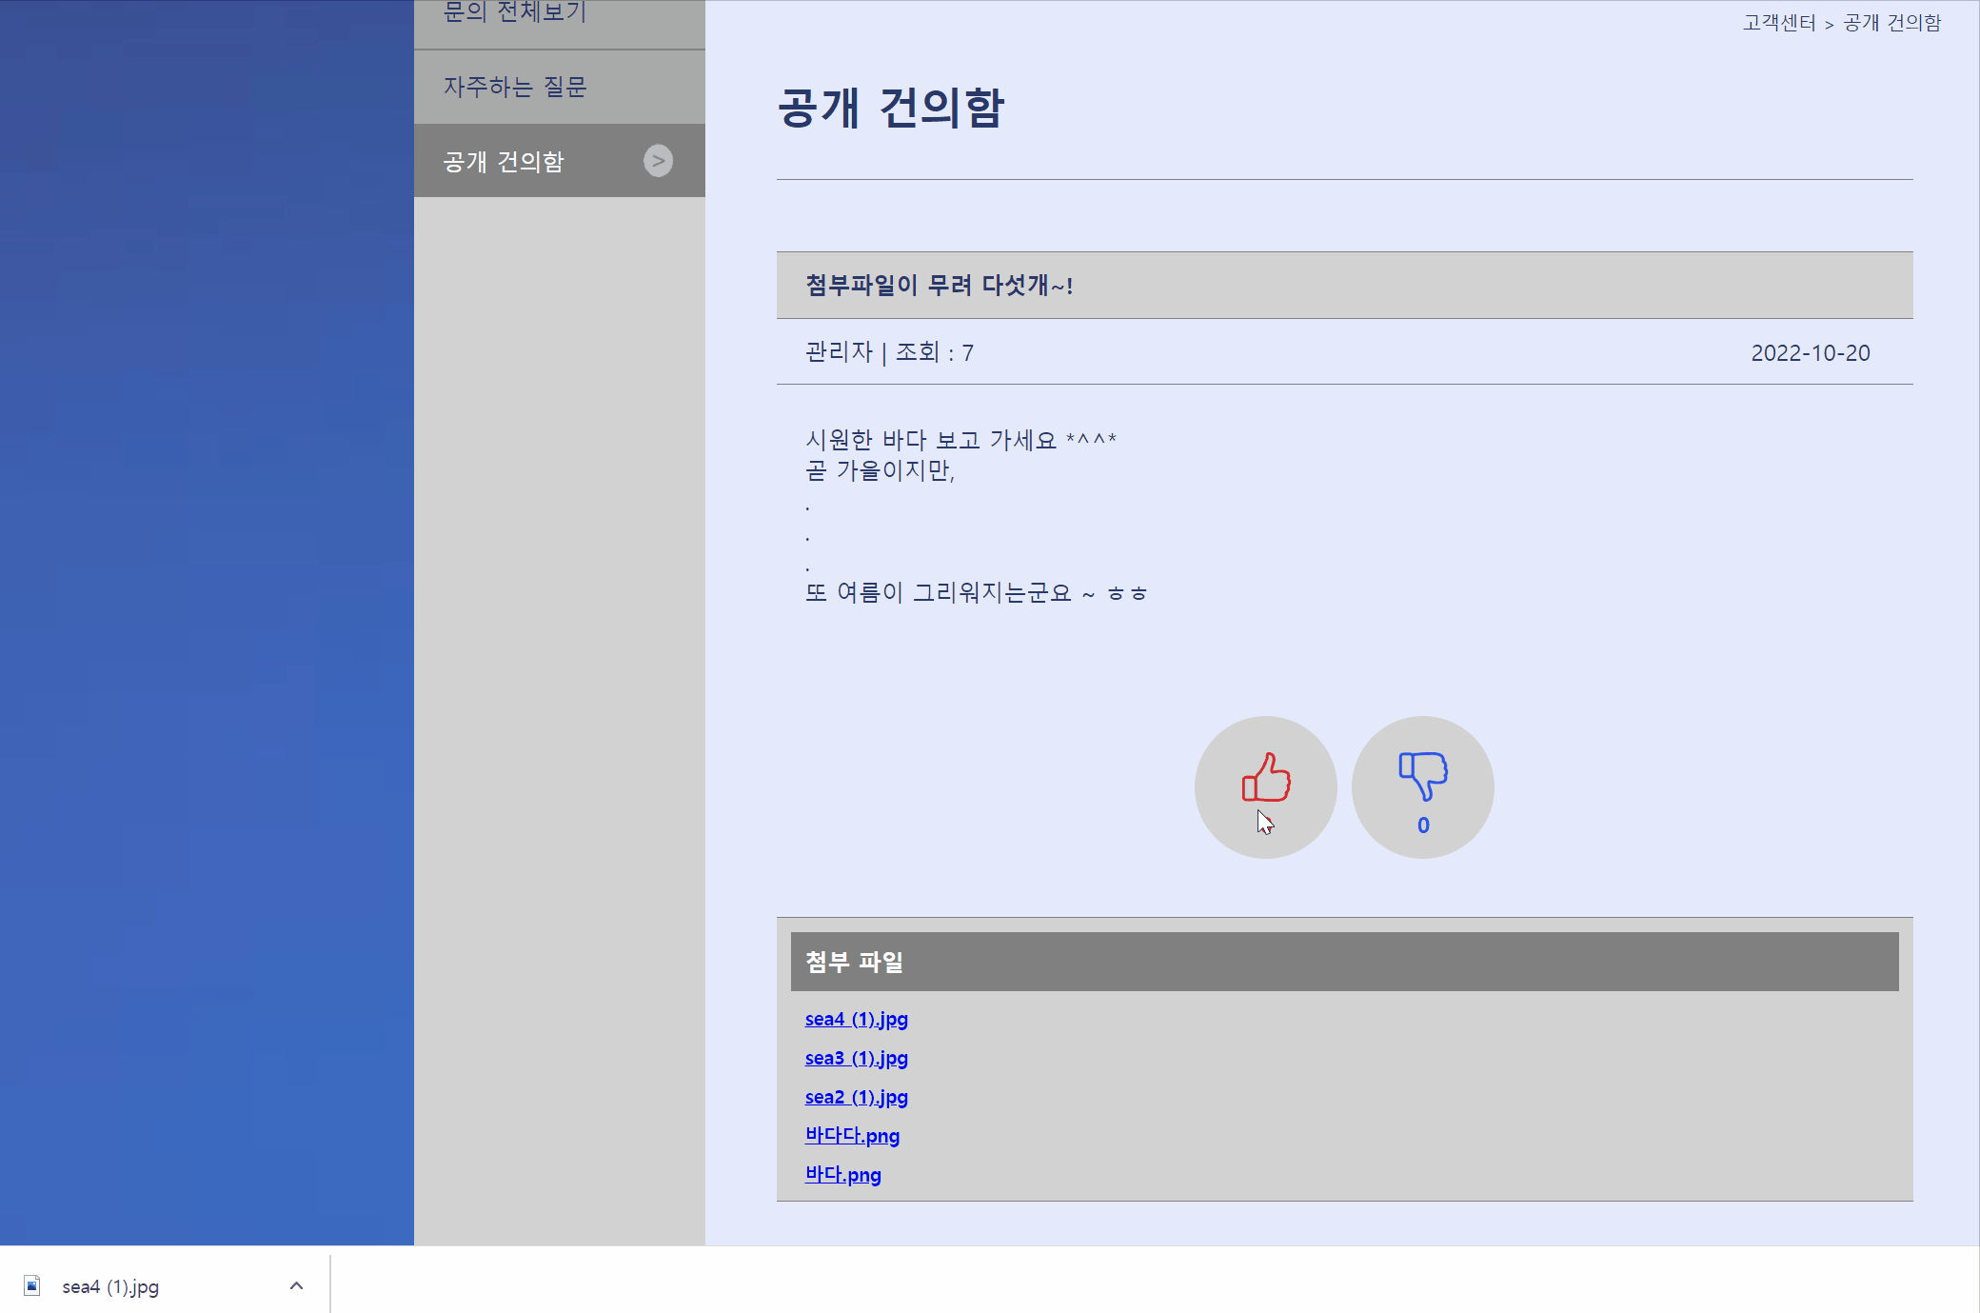
Task: Open 고객센터 from the breadcrumb
Action: [1778, 23]
